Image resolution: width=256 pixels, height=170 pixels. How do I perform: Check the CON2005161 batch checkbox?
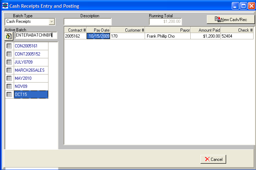(x=9, y=46)
